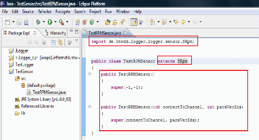Maximize the Package Explorer panel
The image size is (259, 140).
77,32
